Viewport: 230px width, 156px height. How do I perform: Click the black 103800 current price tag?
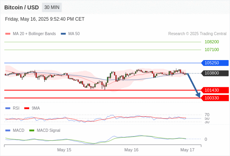point(215,73)
